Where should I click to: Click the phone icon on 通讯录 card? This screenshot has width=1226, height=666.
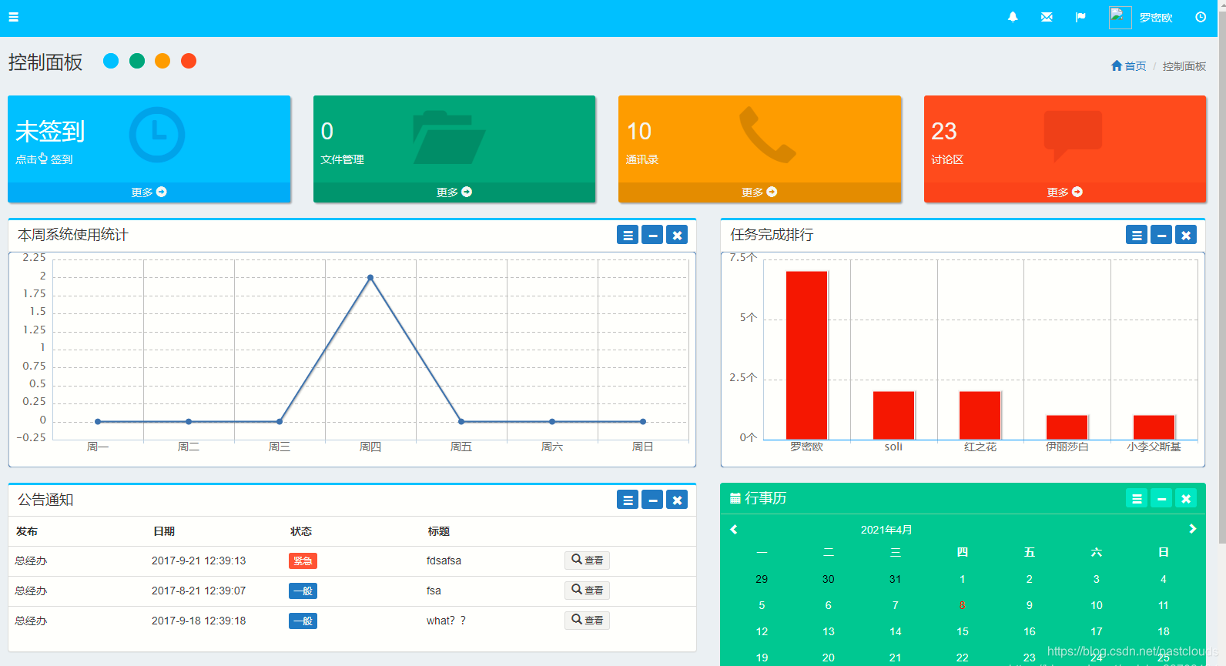[768, 135]
